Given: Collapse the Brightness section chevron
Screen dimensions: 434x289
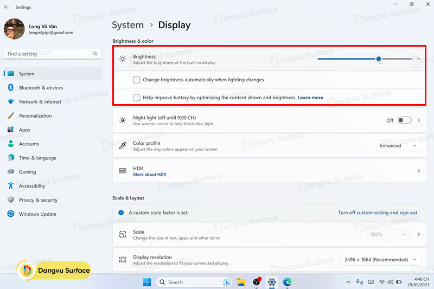Looking at the screenshot, I should 419,59.
